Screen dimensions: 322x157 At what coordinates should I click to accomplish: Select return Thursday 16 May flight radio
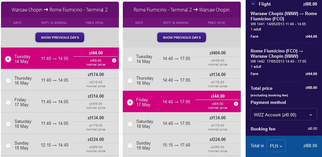(130, 81)
